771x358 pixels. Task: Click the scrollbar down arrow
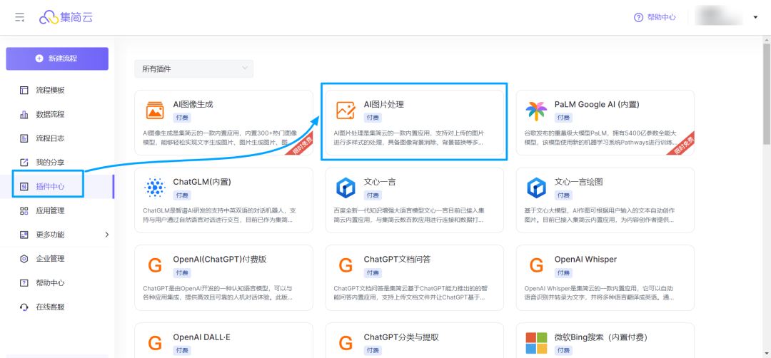click(766, 353)
